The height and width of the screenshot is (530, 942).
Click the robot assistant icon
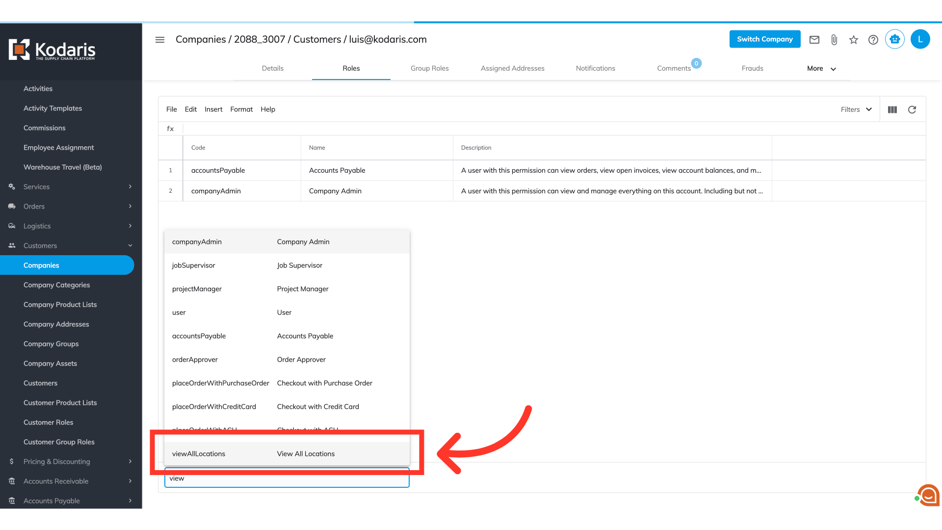pyautogui.click(x=895, y=39)
